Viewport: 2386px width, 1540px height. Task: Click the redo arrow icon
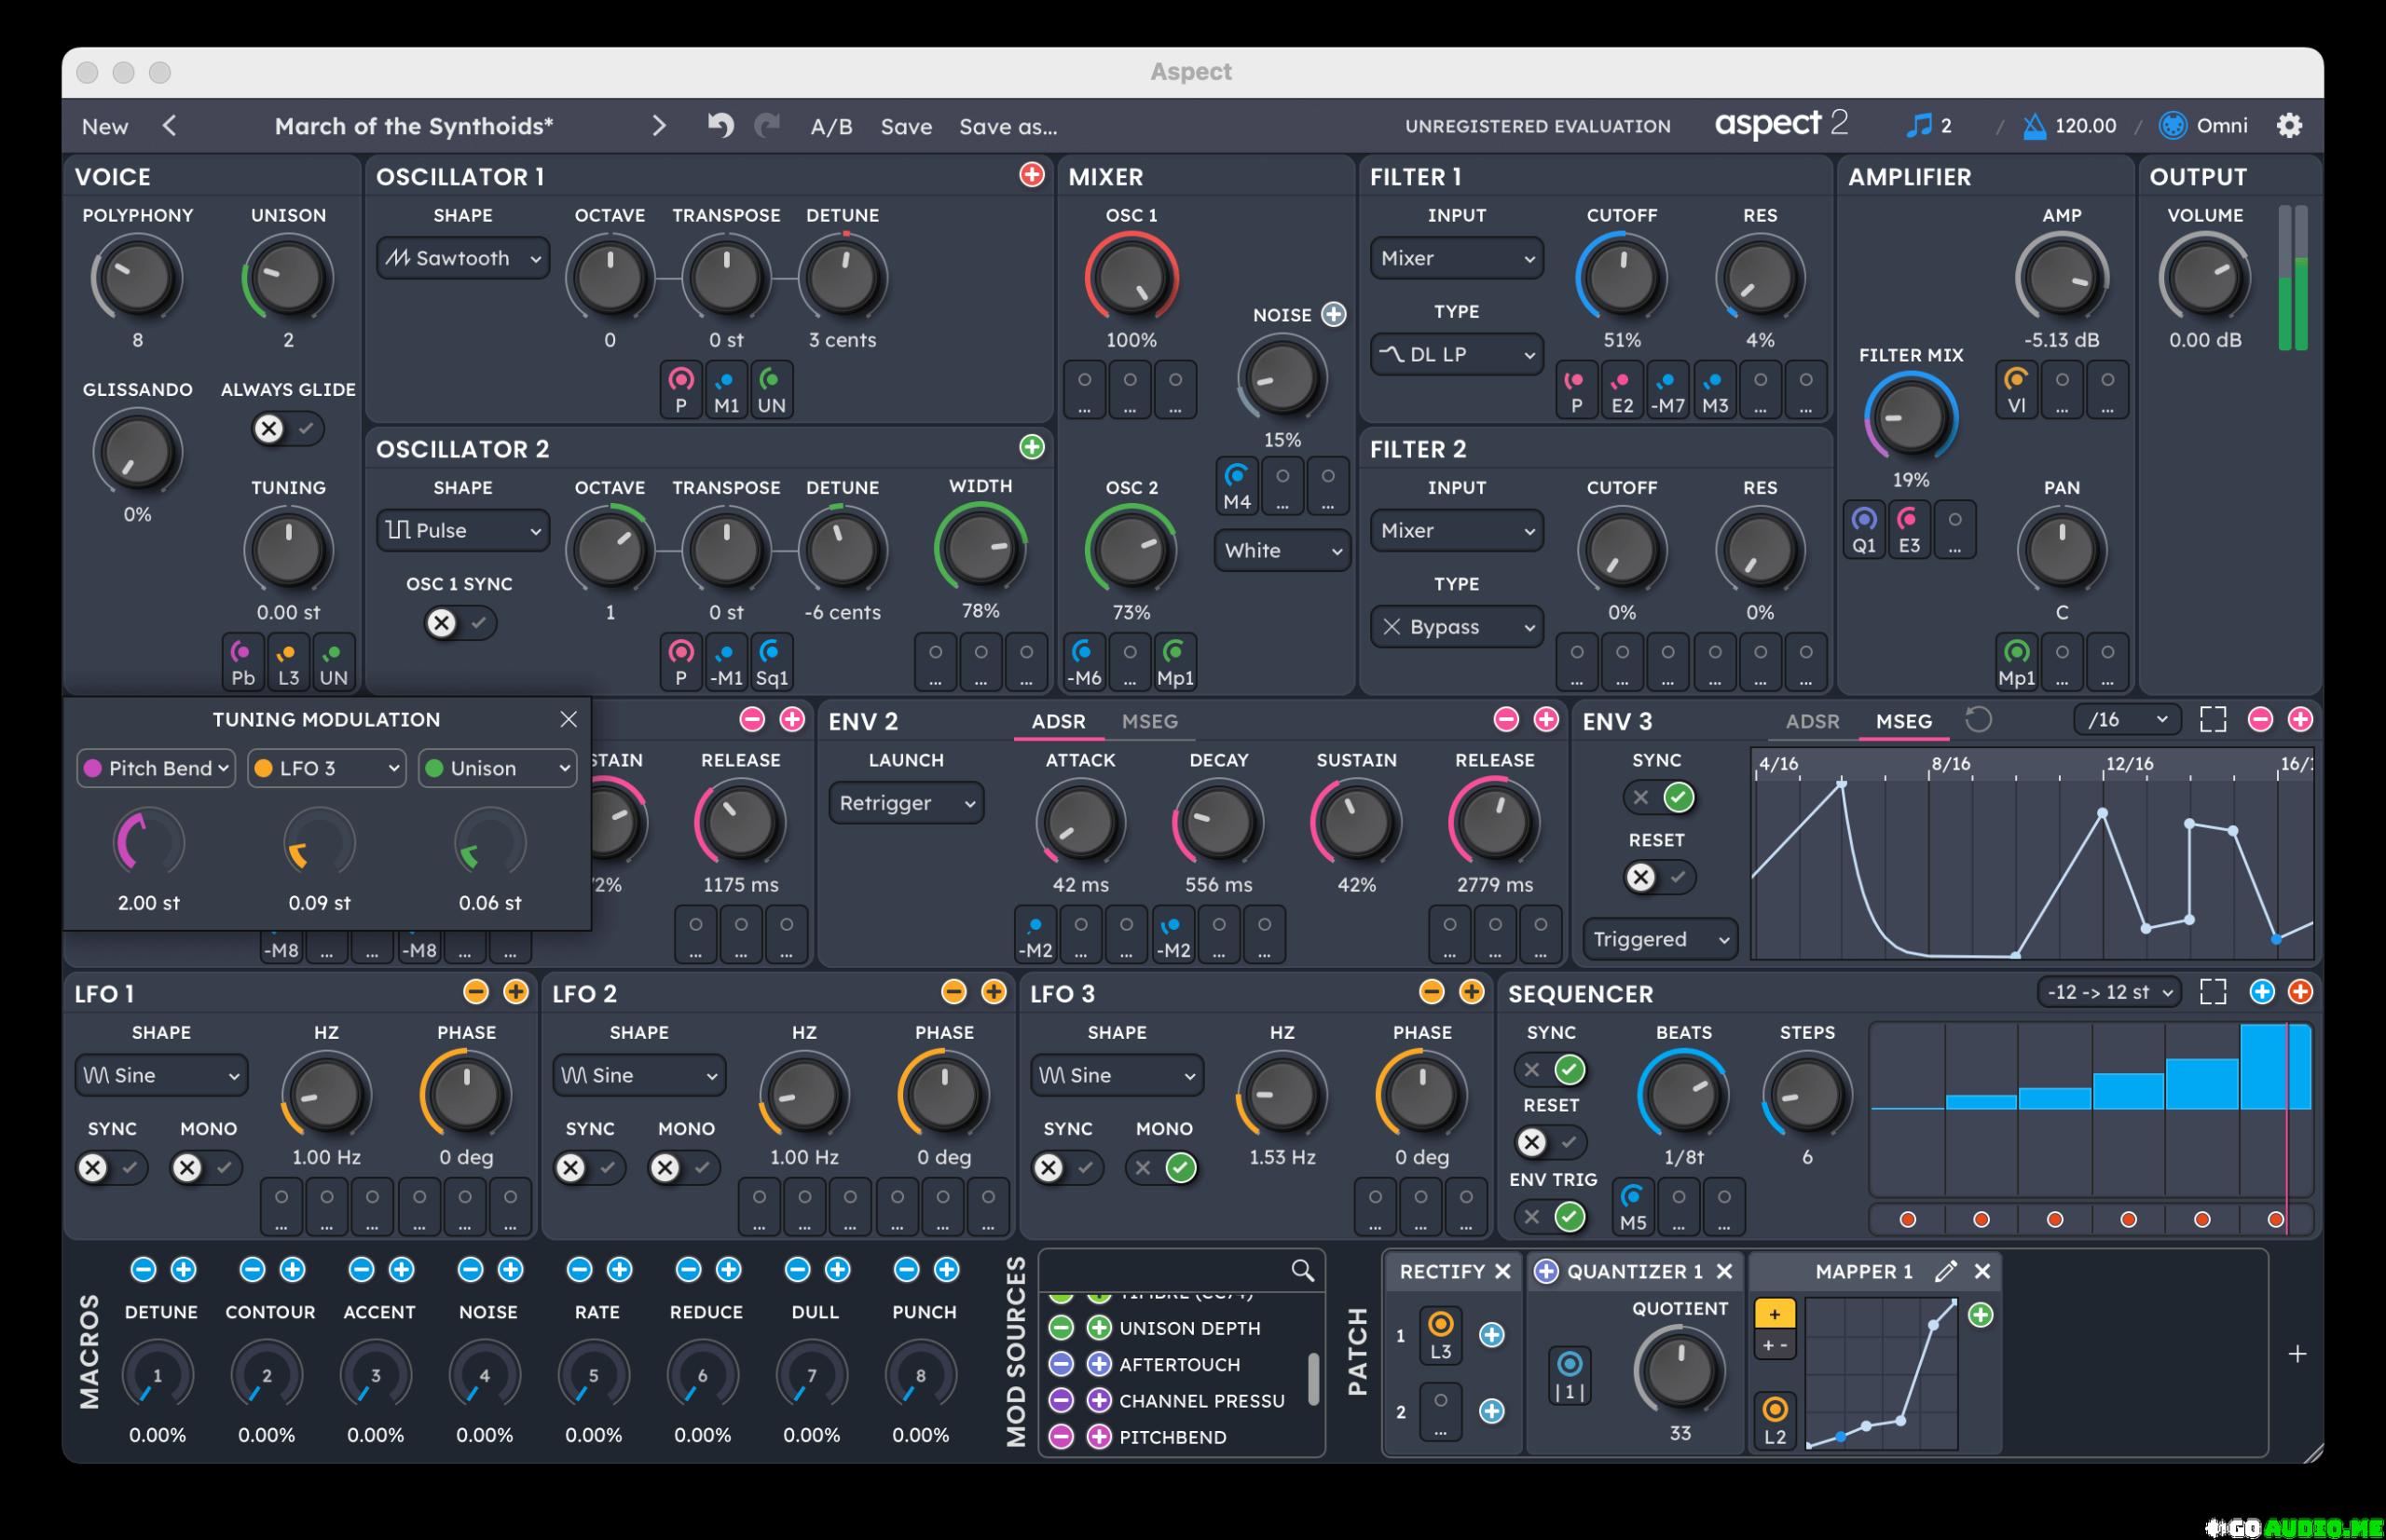(767, 126)
